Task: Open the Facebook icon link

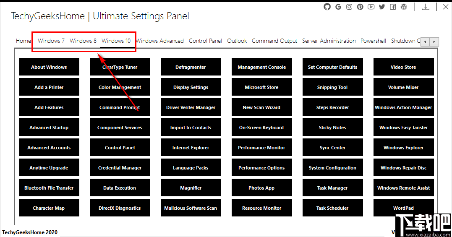Action: point(393,7)
